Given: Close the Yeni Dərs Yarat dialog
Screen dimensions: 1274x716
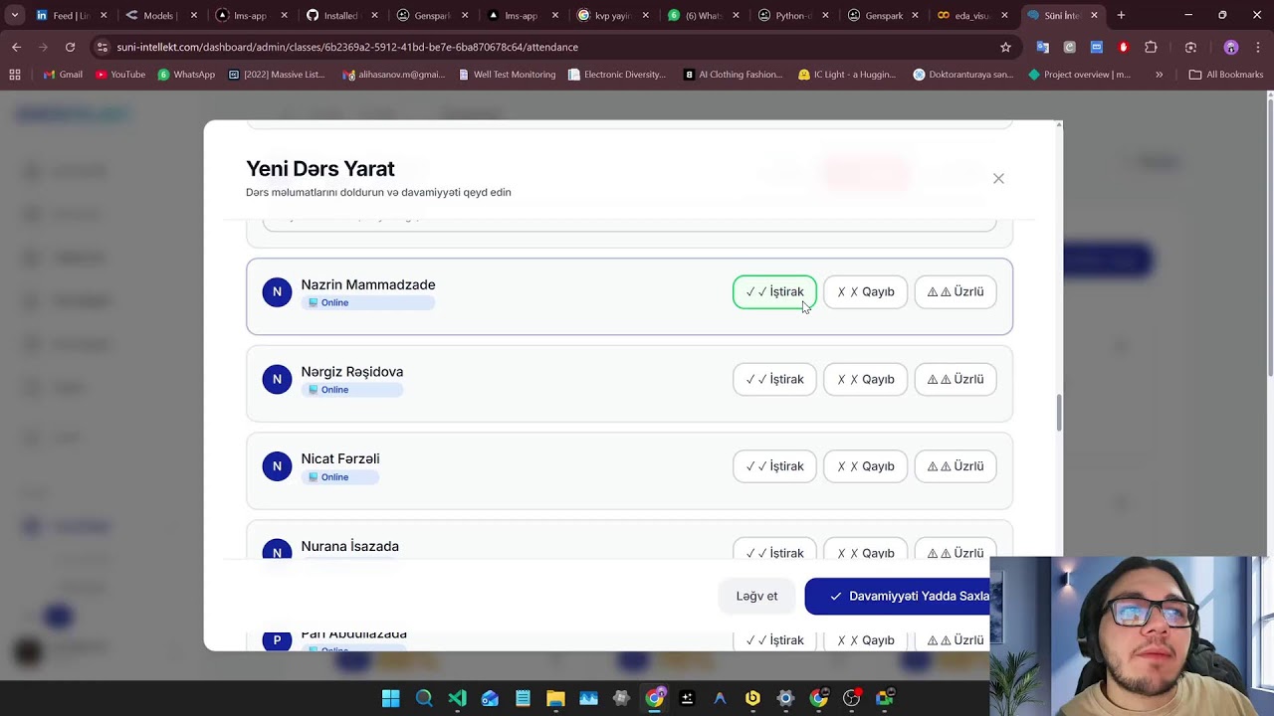Looking at the screenshot, I should (998, 178).
